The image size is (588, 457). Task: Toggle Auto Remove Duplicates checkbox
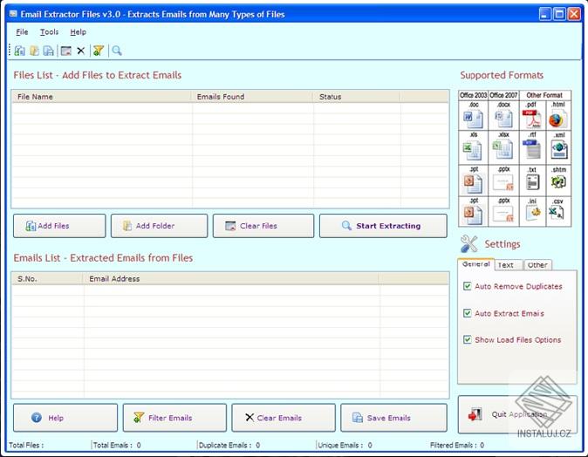(468, 286)
